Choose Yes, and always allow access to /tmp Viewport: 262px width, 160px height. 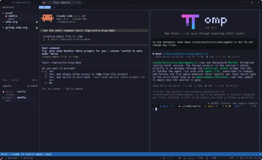click(86, 74)
